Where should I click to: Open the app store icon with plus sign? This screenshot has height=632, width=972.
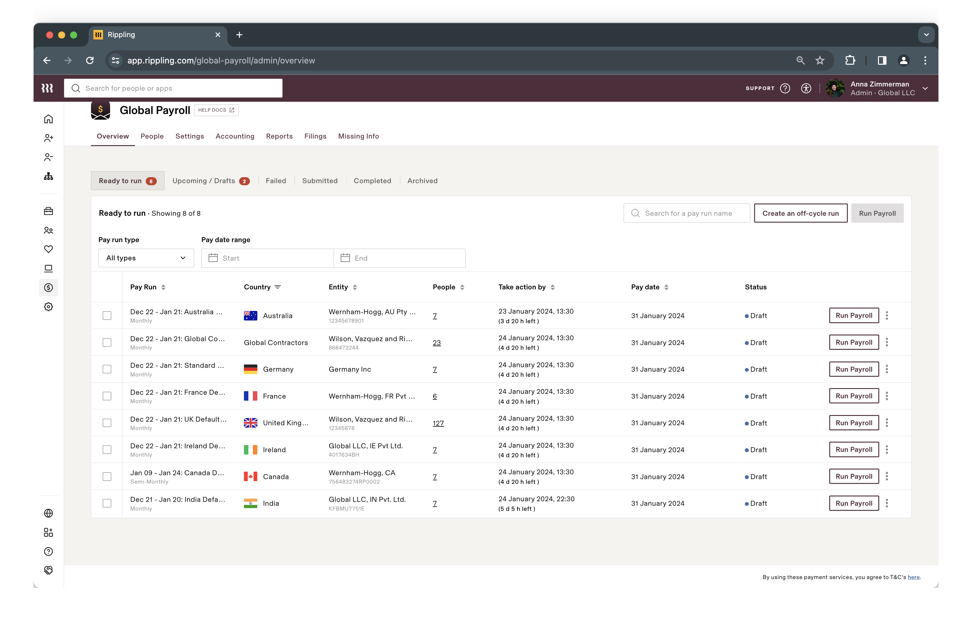[48, 532]
